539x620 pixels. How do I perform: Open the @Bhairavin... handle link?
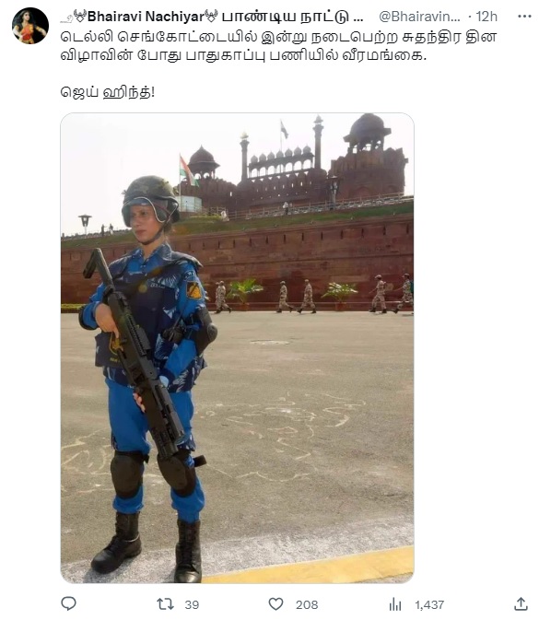[419, 17]
